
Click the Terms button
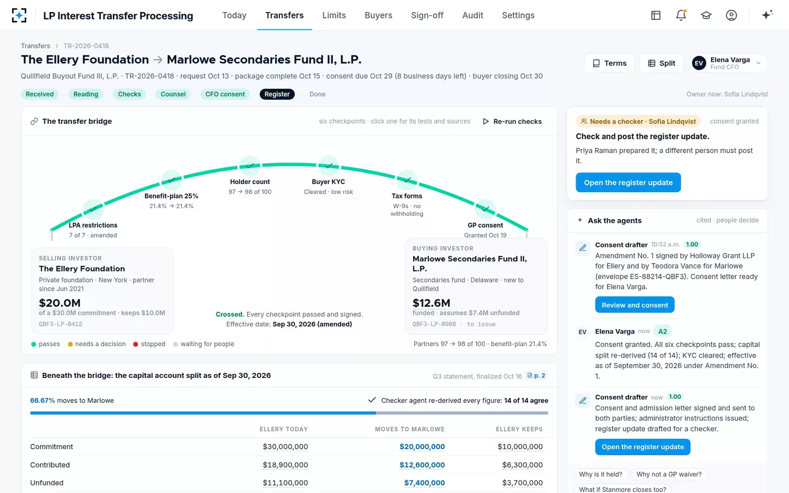coord(609,63)
